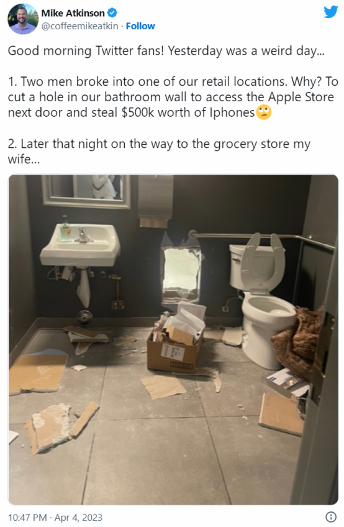Click the white sink in the photo
The height and width of the screenshot is (527, 344).
pyautogui.click(x=80, y=244)
